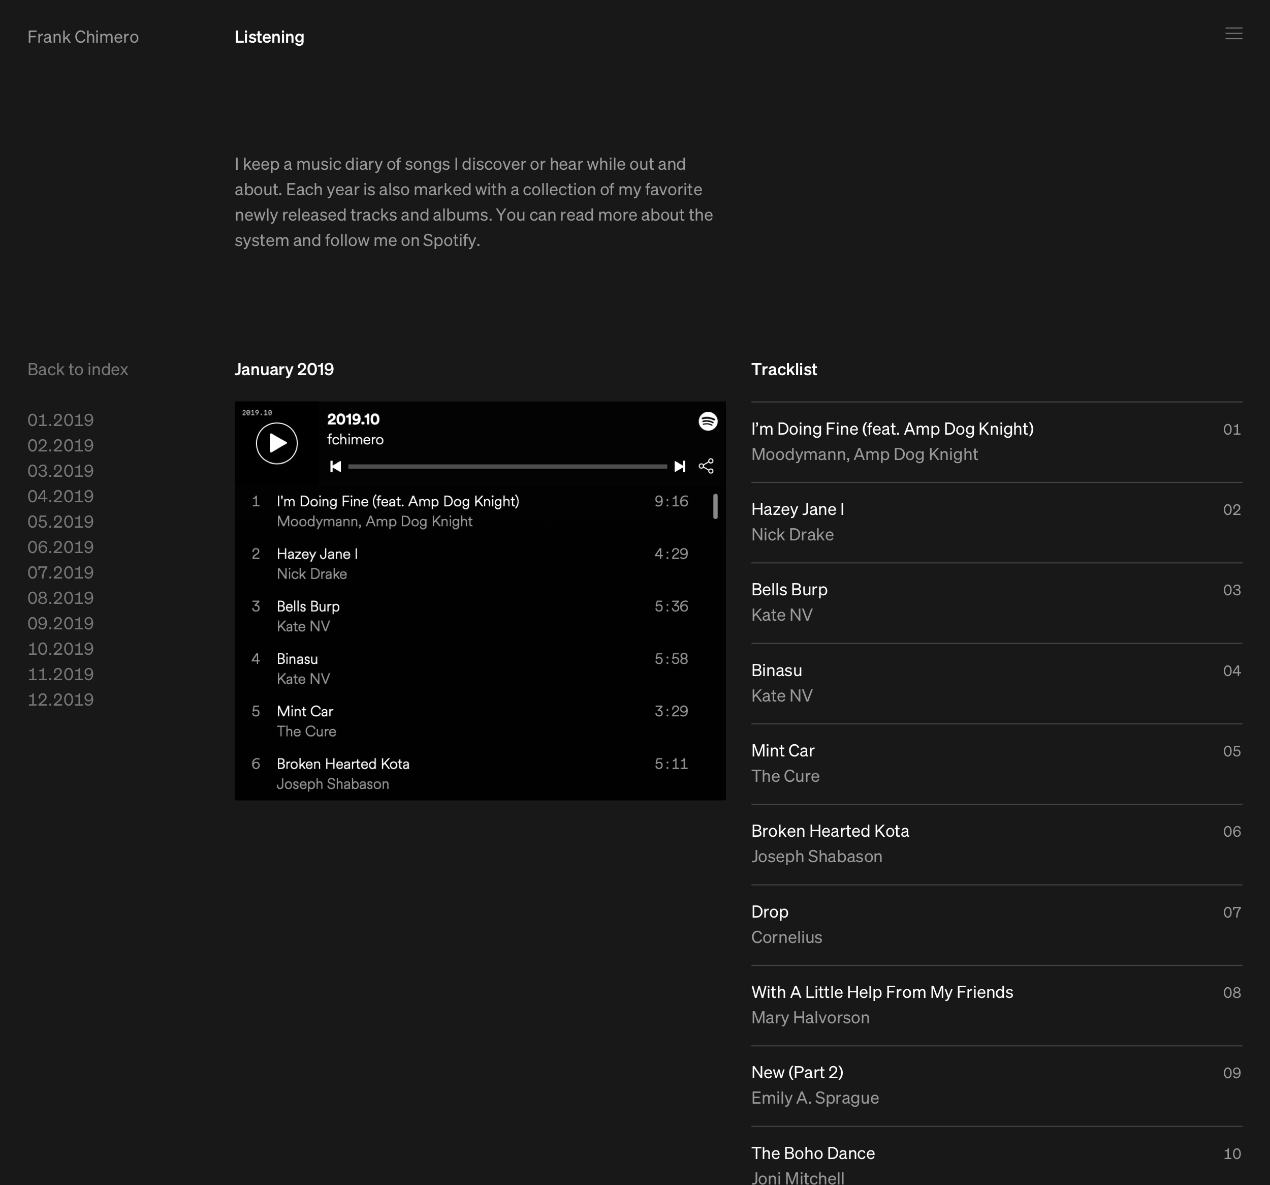1270x1185 pixels.
Task: Open the 10.2019 playlist
Action: point(60,649)
